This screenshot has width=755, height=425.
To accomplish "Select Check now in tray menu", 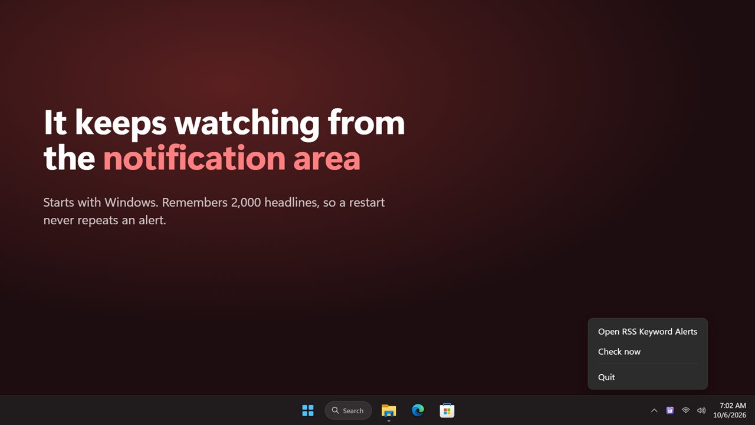I will tap(648, 352).
